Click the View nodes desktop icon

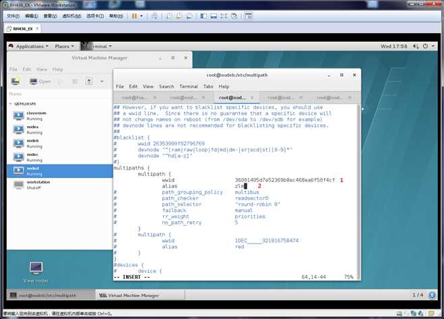tap(36, 272)
